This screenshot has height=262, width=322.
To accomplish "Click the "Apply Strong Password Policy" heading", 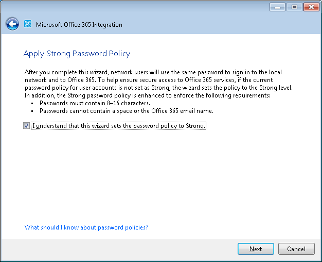I will pos(77,54).
